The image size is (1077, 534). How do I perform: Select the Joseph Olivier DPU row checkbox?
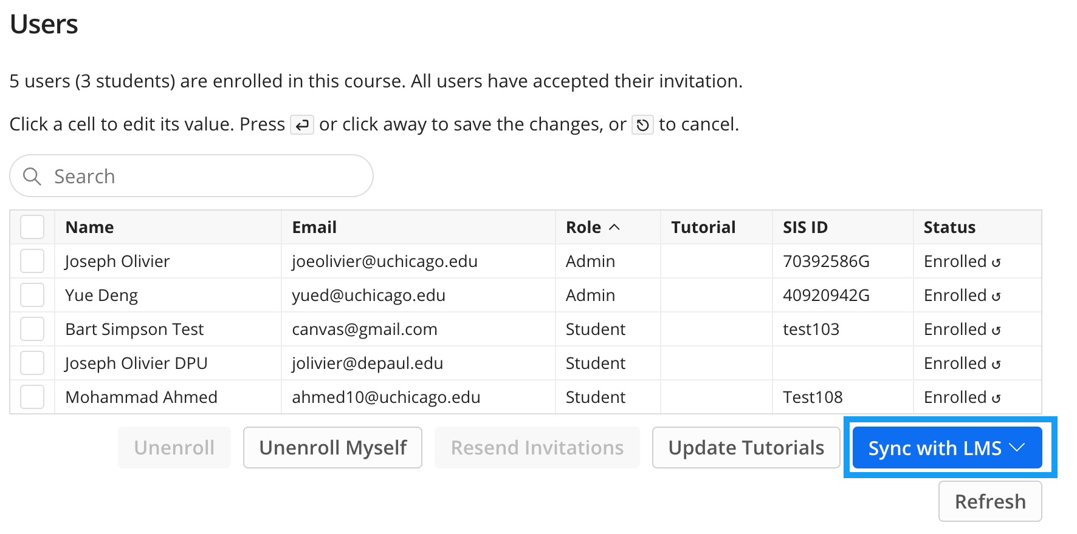point(32,363)
